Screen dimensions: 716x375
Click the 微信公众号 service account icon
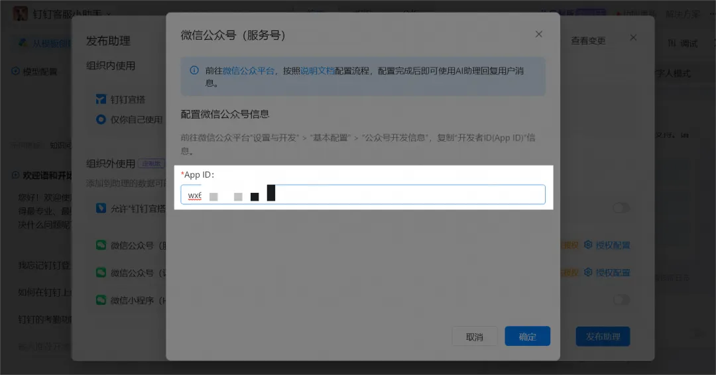tap(101, 245)
